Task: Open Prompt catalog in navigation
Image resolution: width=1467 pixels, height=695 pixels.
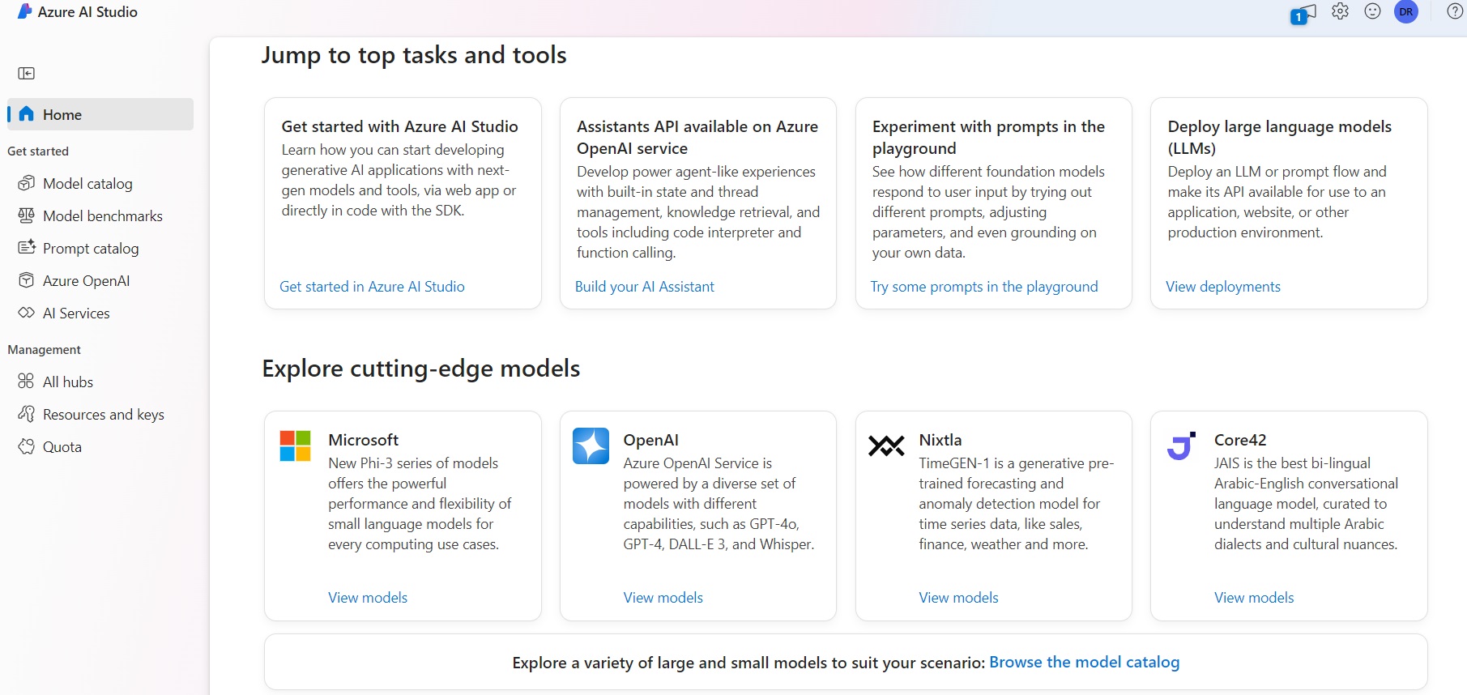Action: coord(91,249)
